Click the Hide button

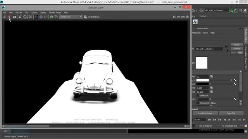(240, 53)
